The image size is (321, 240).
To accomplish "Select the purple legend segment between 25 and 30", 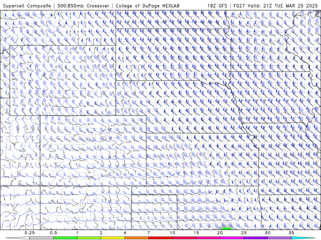I will coord(256,238).
